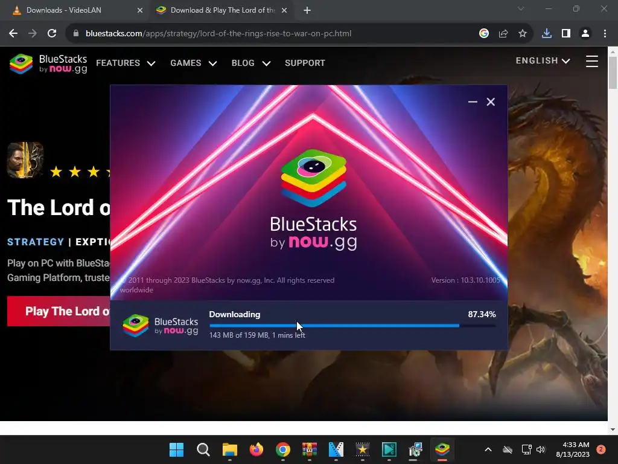Go to the SUPPORT page

305,63
